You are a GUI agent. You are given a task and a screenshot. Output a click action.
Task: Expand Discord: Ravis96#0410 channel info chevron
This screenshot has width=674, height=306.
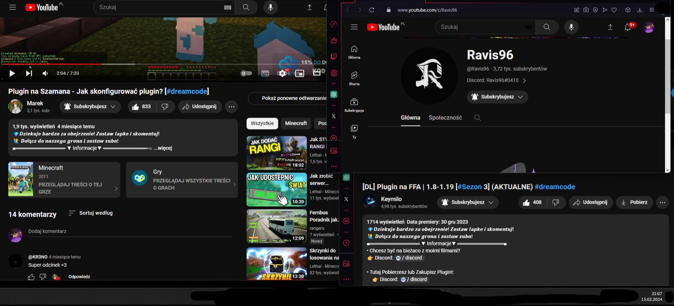coord(524,81)
